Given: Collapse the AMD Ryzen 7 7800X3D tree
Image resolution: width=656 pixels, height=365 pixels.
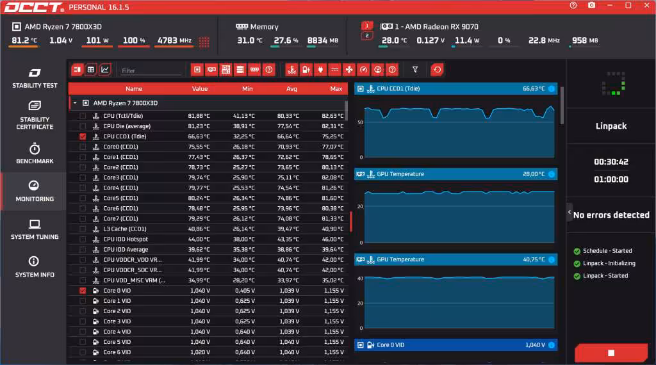Looking at the screenshot, I should [x=75, y=103].
